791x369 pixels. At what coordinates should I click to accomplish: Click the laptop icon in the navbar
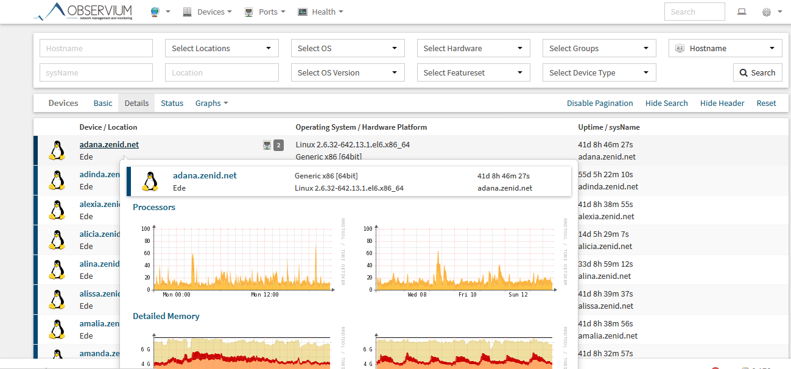[x=742, y=12]
